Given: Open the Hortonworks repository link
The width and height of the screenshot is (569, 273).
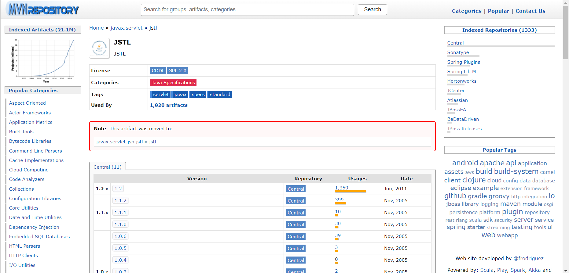Looking at the screenshot, I should pos(462,81).
